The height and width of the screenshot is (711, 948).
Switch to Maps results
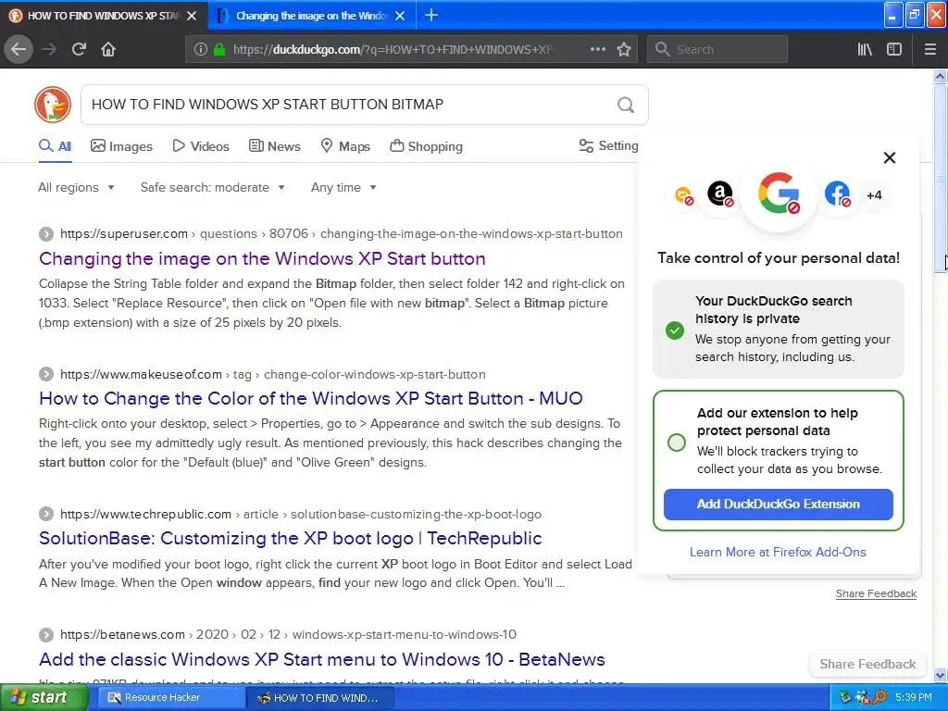point(345,146)
